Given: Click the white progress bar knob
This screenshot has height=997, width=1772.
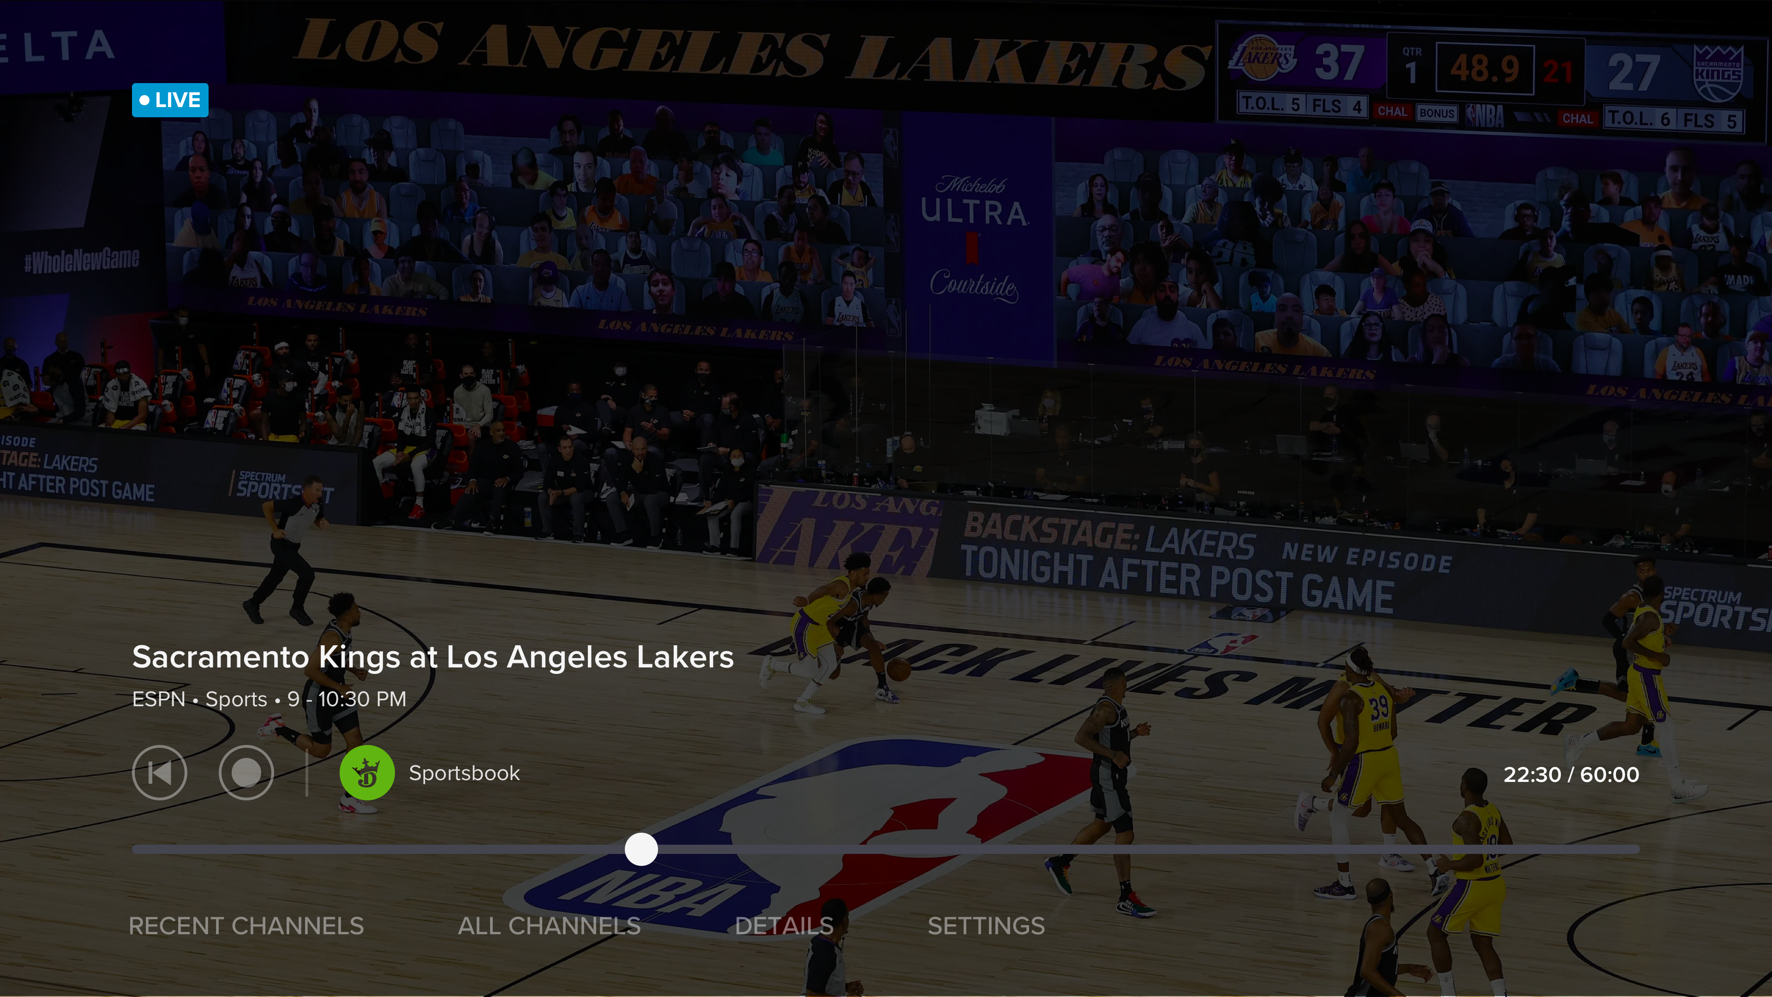Looking at the screenshot, I should click(x=641, y=849).
